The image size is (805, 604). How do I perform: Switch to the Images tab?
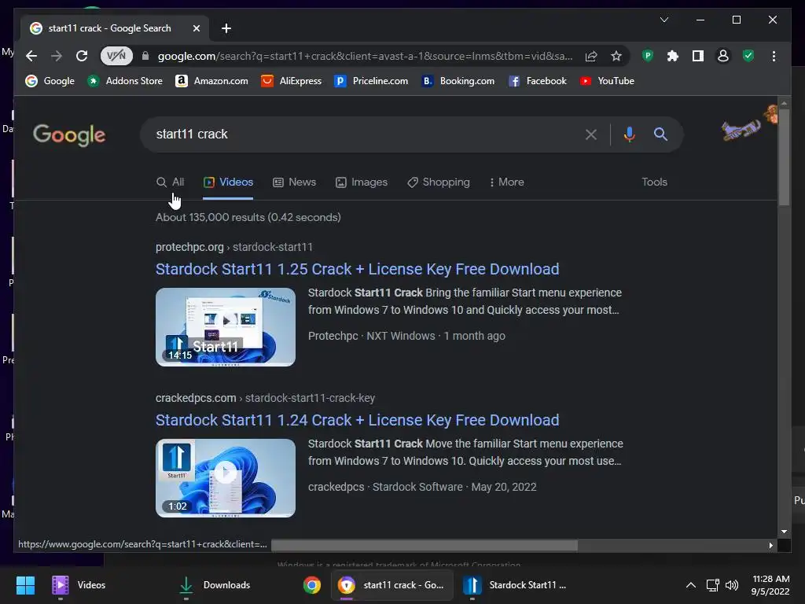tap(362, 182)
